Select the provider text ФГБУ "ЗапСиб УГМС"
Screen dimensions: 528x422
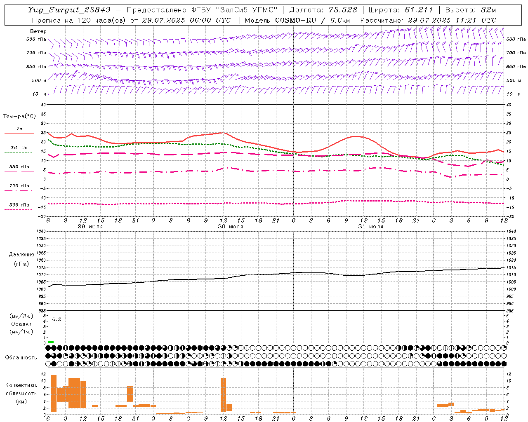(x=234, y=10)
